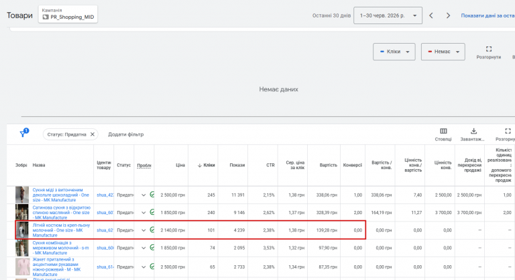
Task: Click the Показати дані за останні link
Action: coord(488,15)
